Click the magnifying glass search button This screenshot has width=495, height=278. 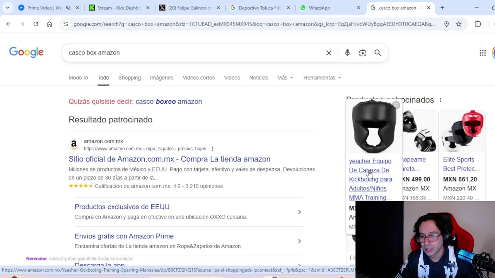pos(378,53)
